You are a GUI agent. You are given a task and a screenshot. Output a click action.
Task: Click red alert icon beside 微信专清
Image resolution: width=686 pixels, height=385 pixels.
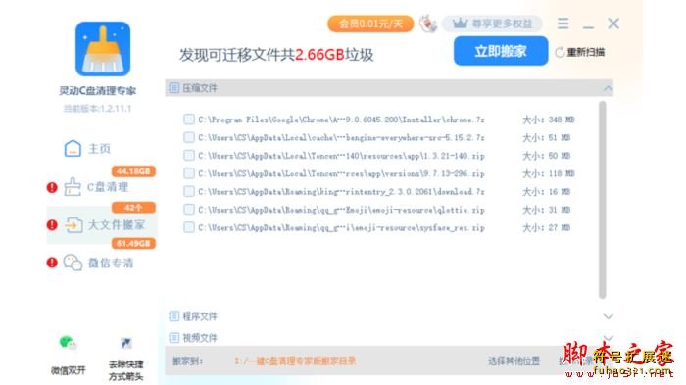pos(52,263)
